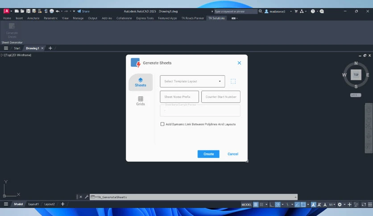Switch to the Layout1 tab
373x216 pixels.
point(33,204)
